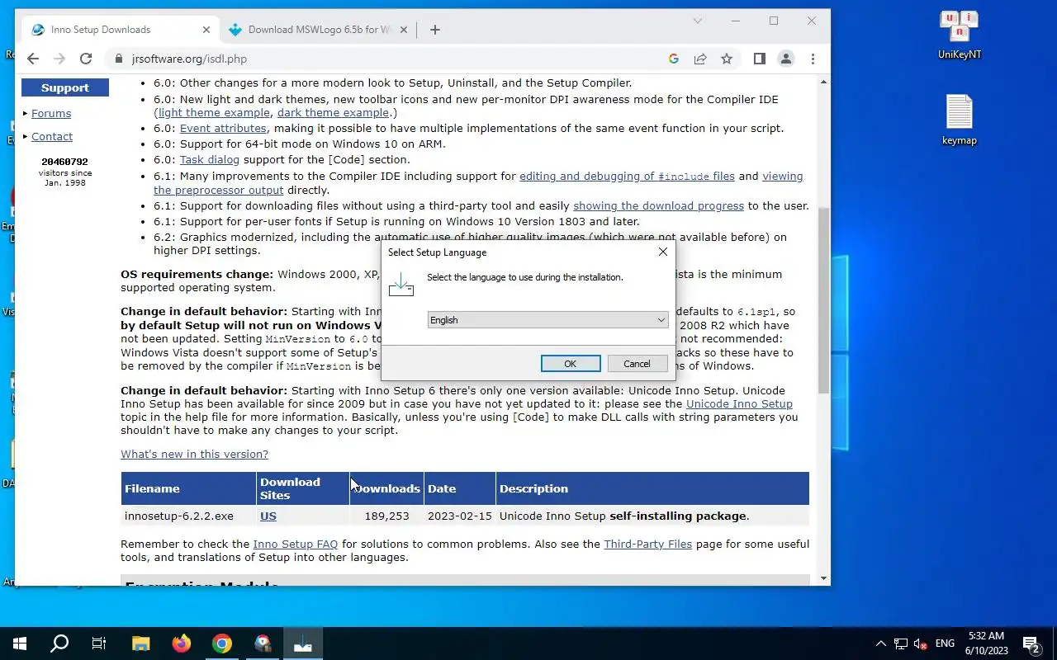Open light theme example link
The height and width of the screenshot is (660, 1057).
214,113
